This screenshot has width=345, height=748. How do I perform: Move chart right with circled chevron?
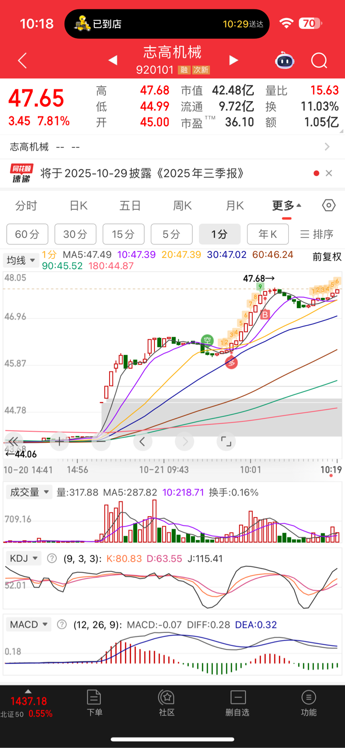185,442
